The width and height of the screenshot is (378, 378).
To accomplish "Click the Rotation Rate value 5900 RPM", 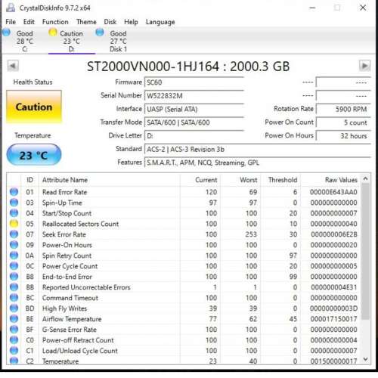I will pyautogui.click(x=343, y=109).
